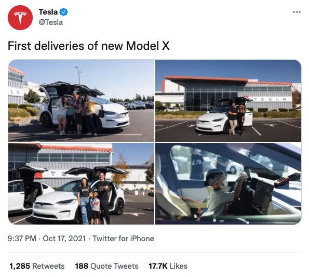Click the 1,285 retweet count number
The width and height of the screenshot is (309, 277).
click(x=20, y=266)
